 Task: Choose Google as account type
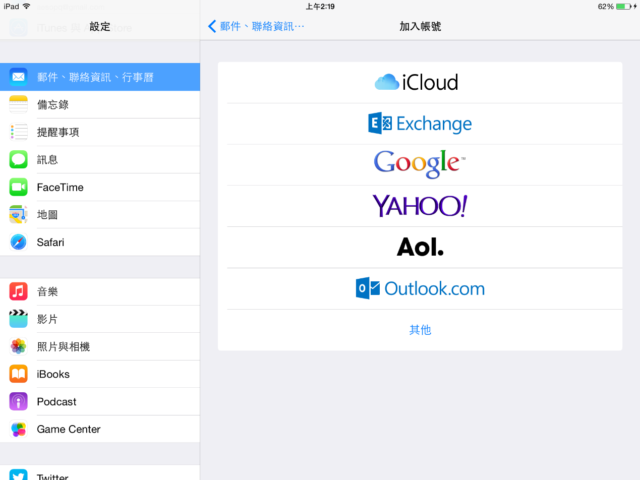pyautogui.click(x=420, y=164)
